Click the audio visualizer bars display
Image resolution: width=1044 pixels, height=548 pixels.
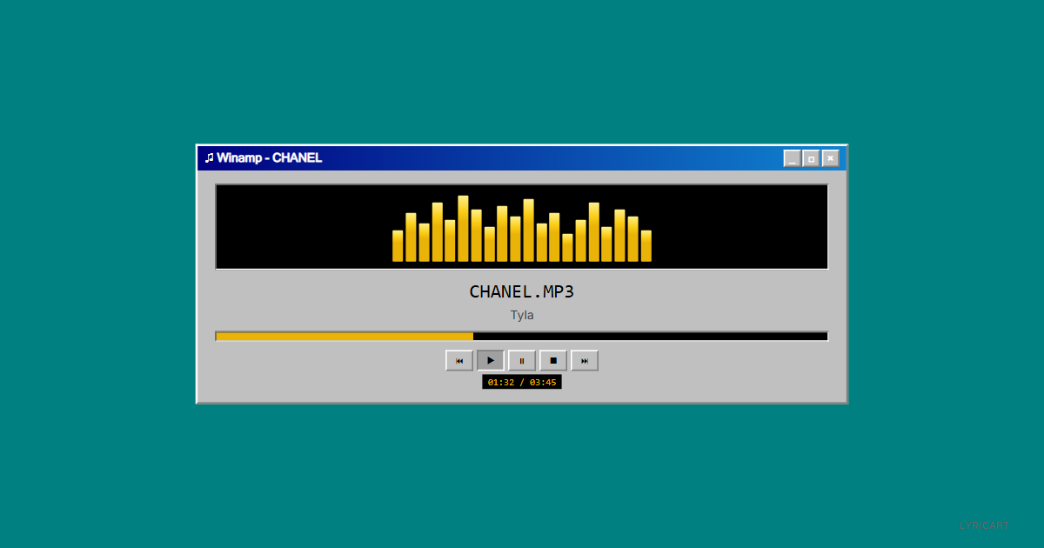[522, 226]
